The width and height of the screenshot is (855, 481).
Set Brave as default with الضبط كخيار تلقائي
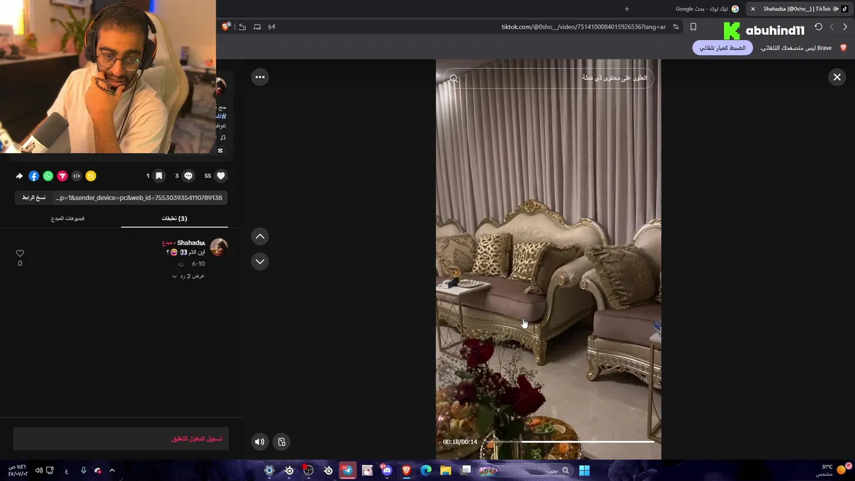(723, 48)
